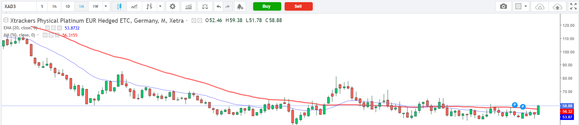
Task: Collapse the chart legend with minus box
Action: [6, 20]
